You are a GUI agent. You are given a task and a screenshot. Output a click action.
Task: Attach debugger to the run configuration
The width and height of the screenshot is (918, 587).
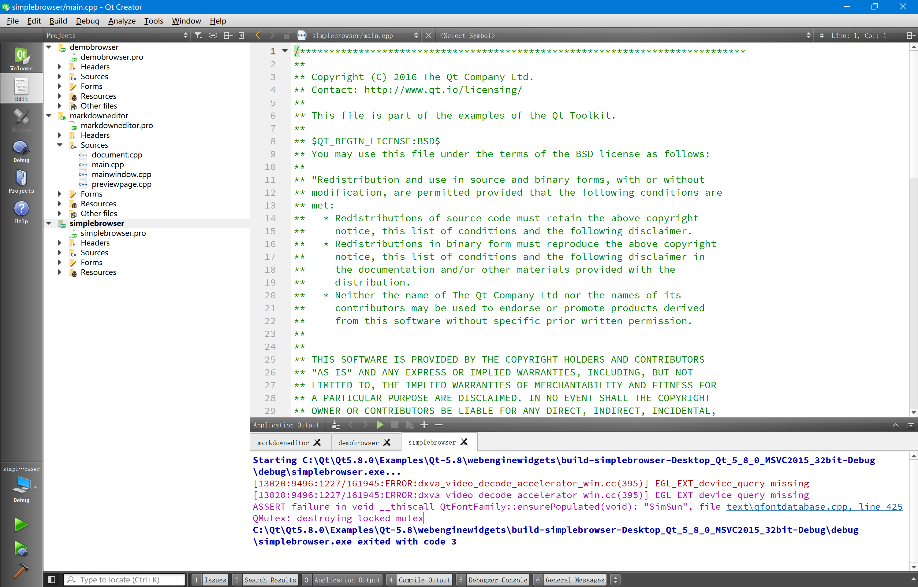pyautogui.click(x=410, y=425)
